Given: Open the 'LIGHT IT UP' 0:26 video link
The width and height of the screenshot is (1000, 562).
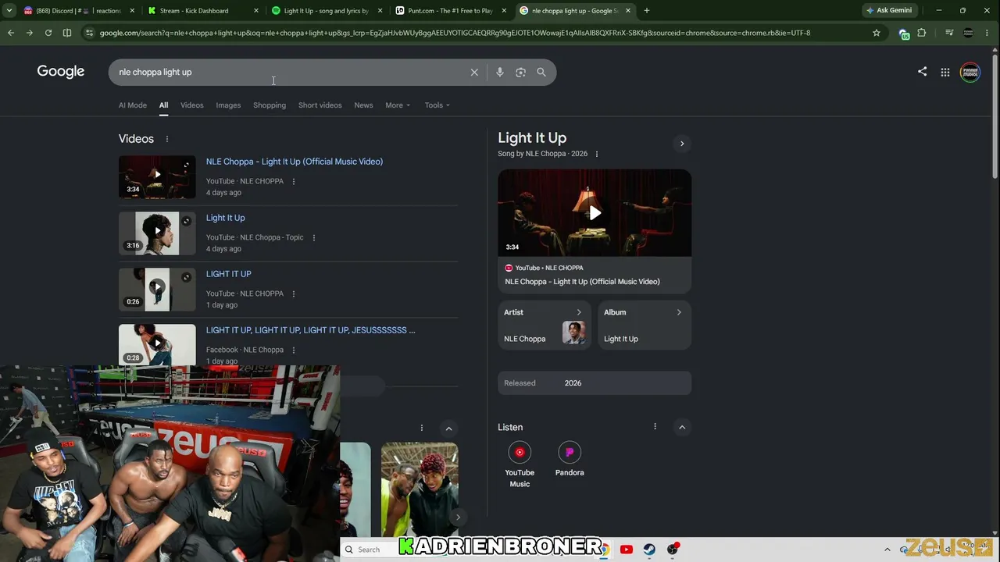Looking at the screenshot, I should point(229,274).
